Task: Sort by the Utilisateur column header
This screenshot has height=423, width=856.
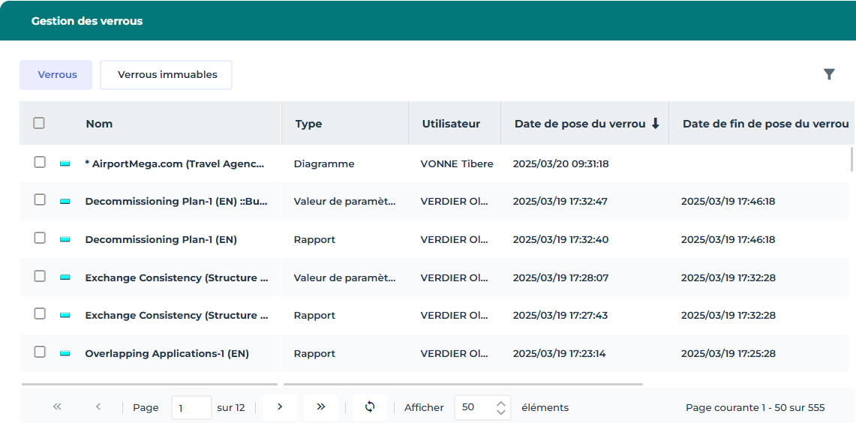Action: pyautogui.click(x=451, y=124)
